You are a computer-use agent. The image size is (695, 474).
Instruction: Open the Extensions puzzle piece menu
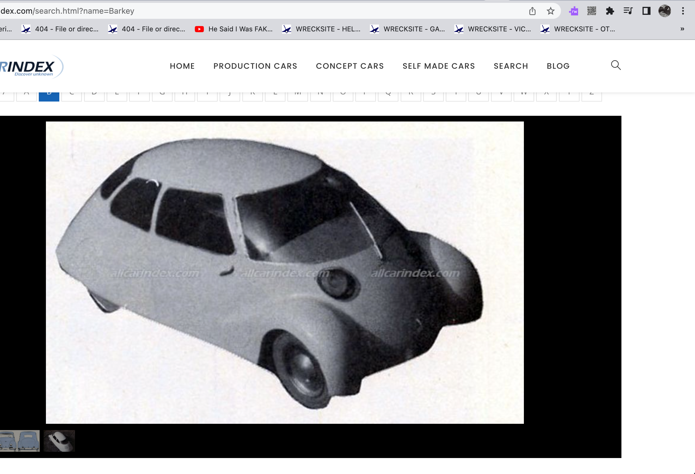(x=609, y=11)
